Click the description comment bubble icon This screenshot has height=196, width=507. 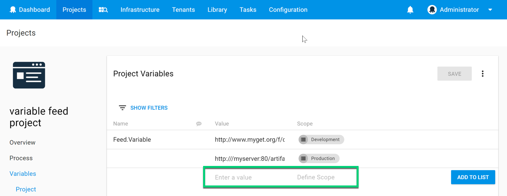[199, 124]
